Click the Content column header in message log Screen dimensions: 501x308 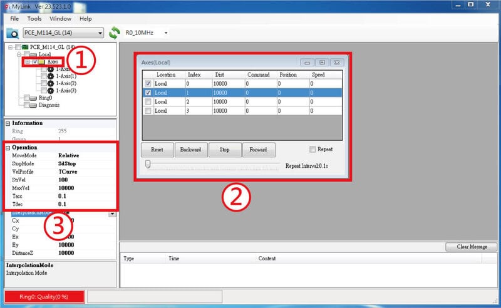pyautogui.click(x=267, y=259)
